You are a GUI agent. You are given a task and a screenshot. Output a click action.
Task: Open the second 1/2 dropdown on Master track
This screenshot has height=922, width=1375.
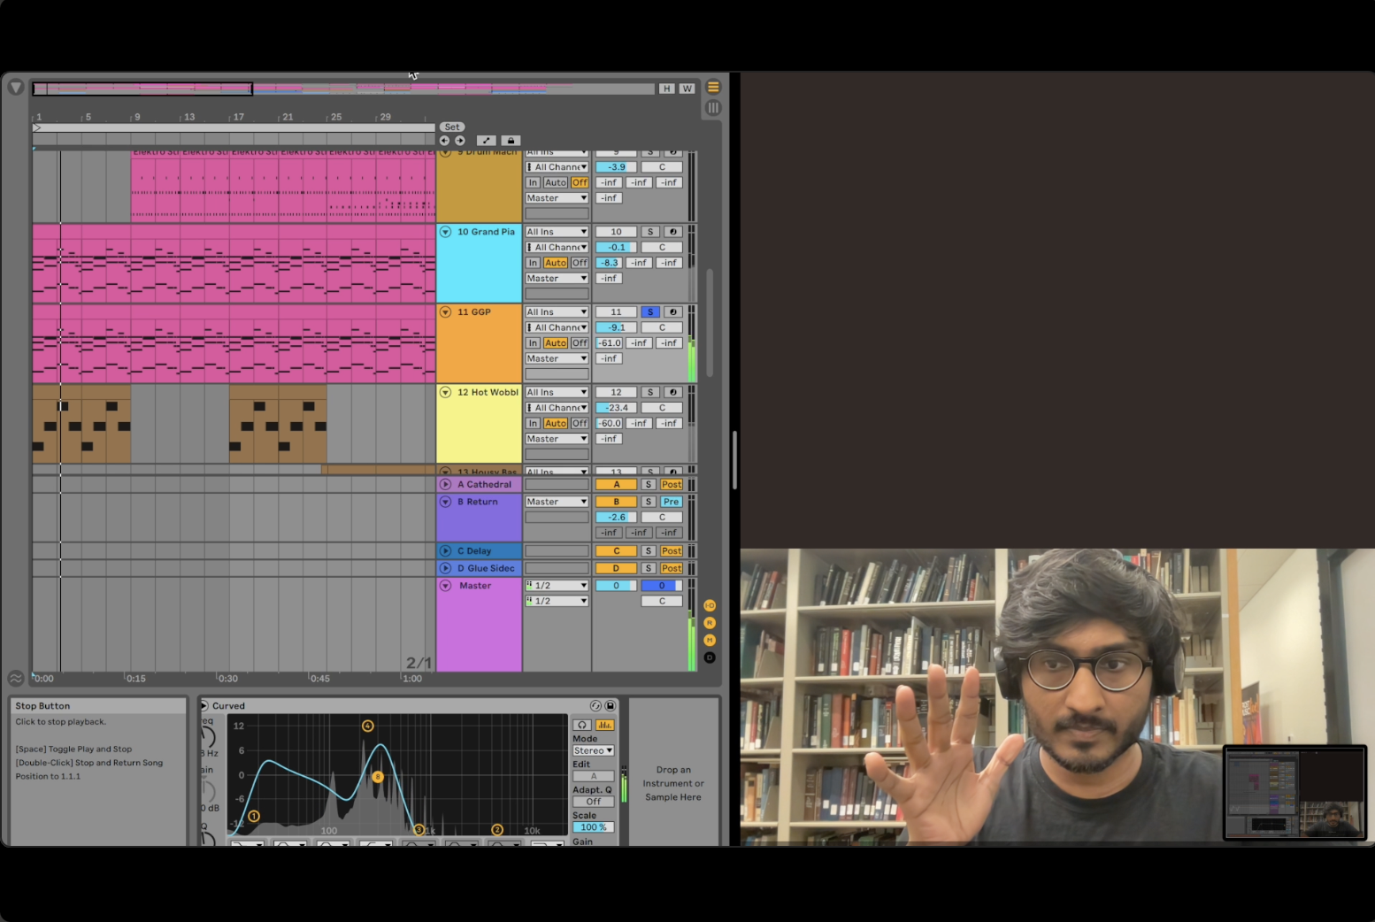(x=557, y=601)
